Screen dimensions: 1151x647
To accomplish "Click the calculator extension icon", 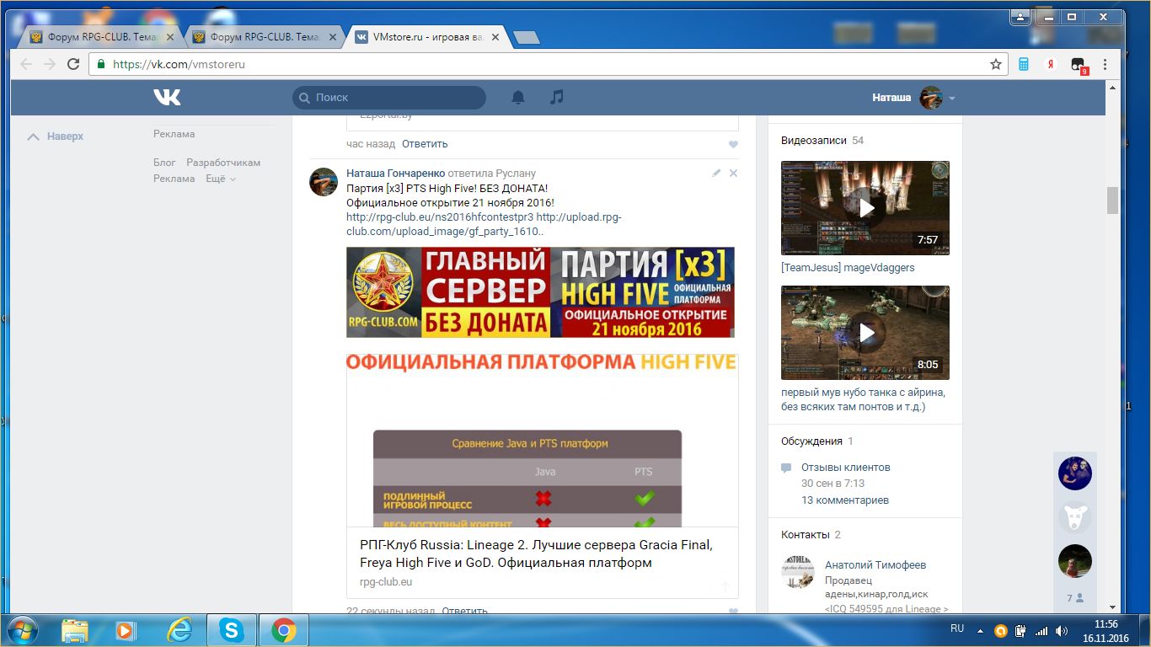I will (1024, 64).
